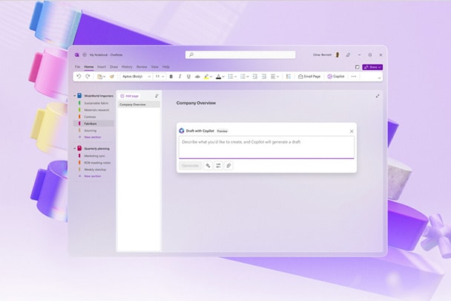This screenshot has height=301, width=451.
Task: Open the Sourcing section
Action: tap(90, 130)
